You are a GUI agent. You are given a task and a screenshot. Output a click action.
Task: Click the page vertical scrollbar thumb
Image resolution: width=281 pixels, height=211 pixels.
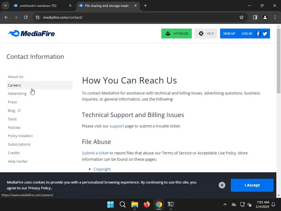point(279,61)
